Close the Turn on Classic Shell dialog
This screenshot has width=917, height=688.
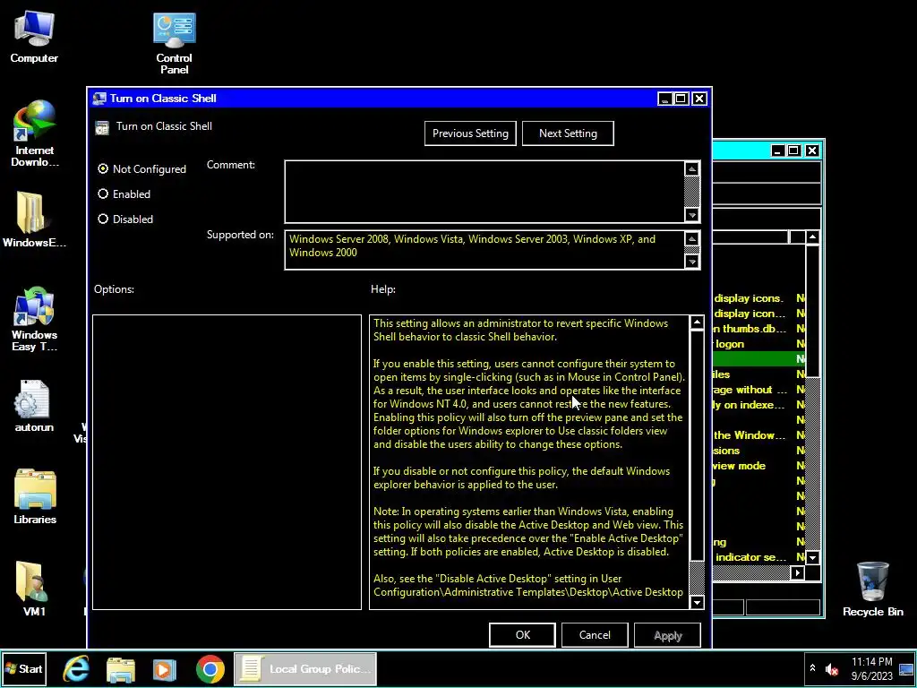click(x=698, y=99)
